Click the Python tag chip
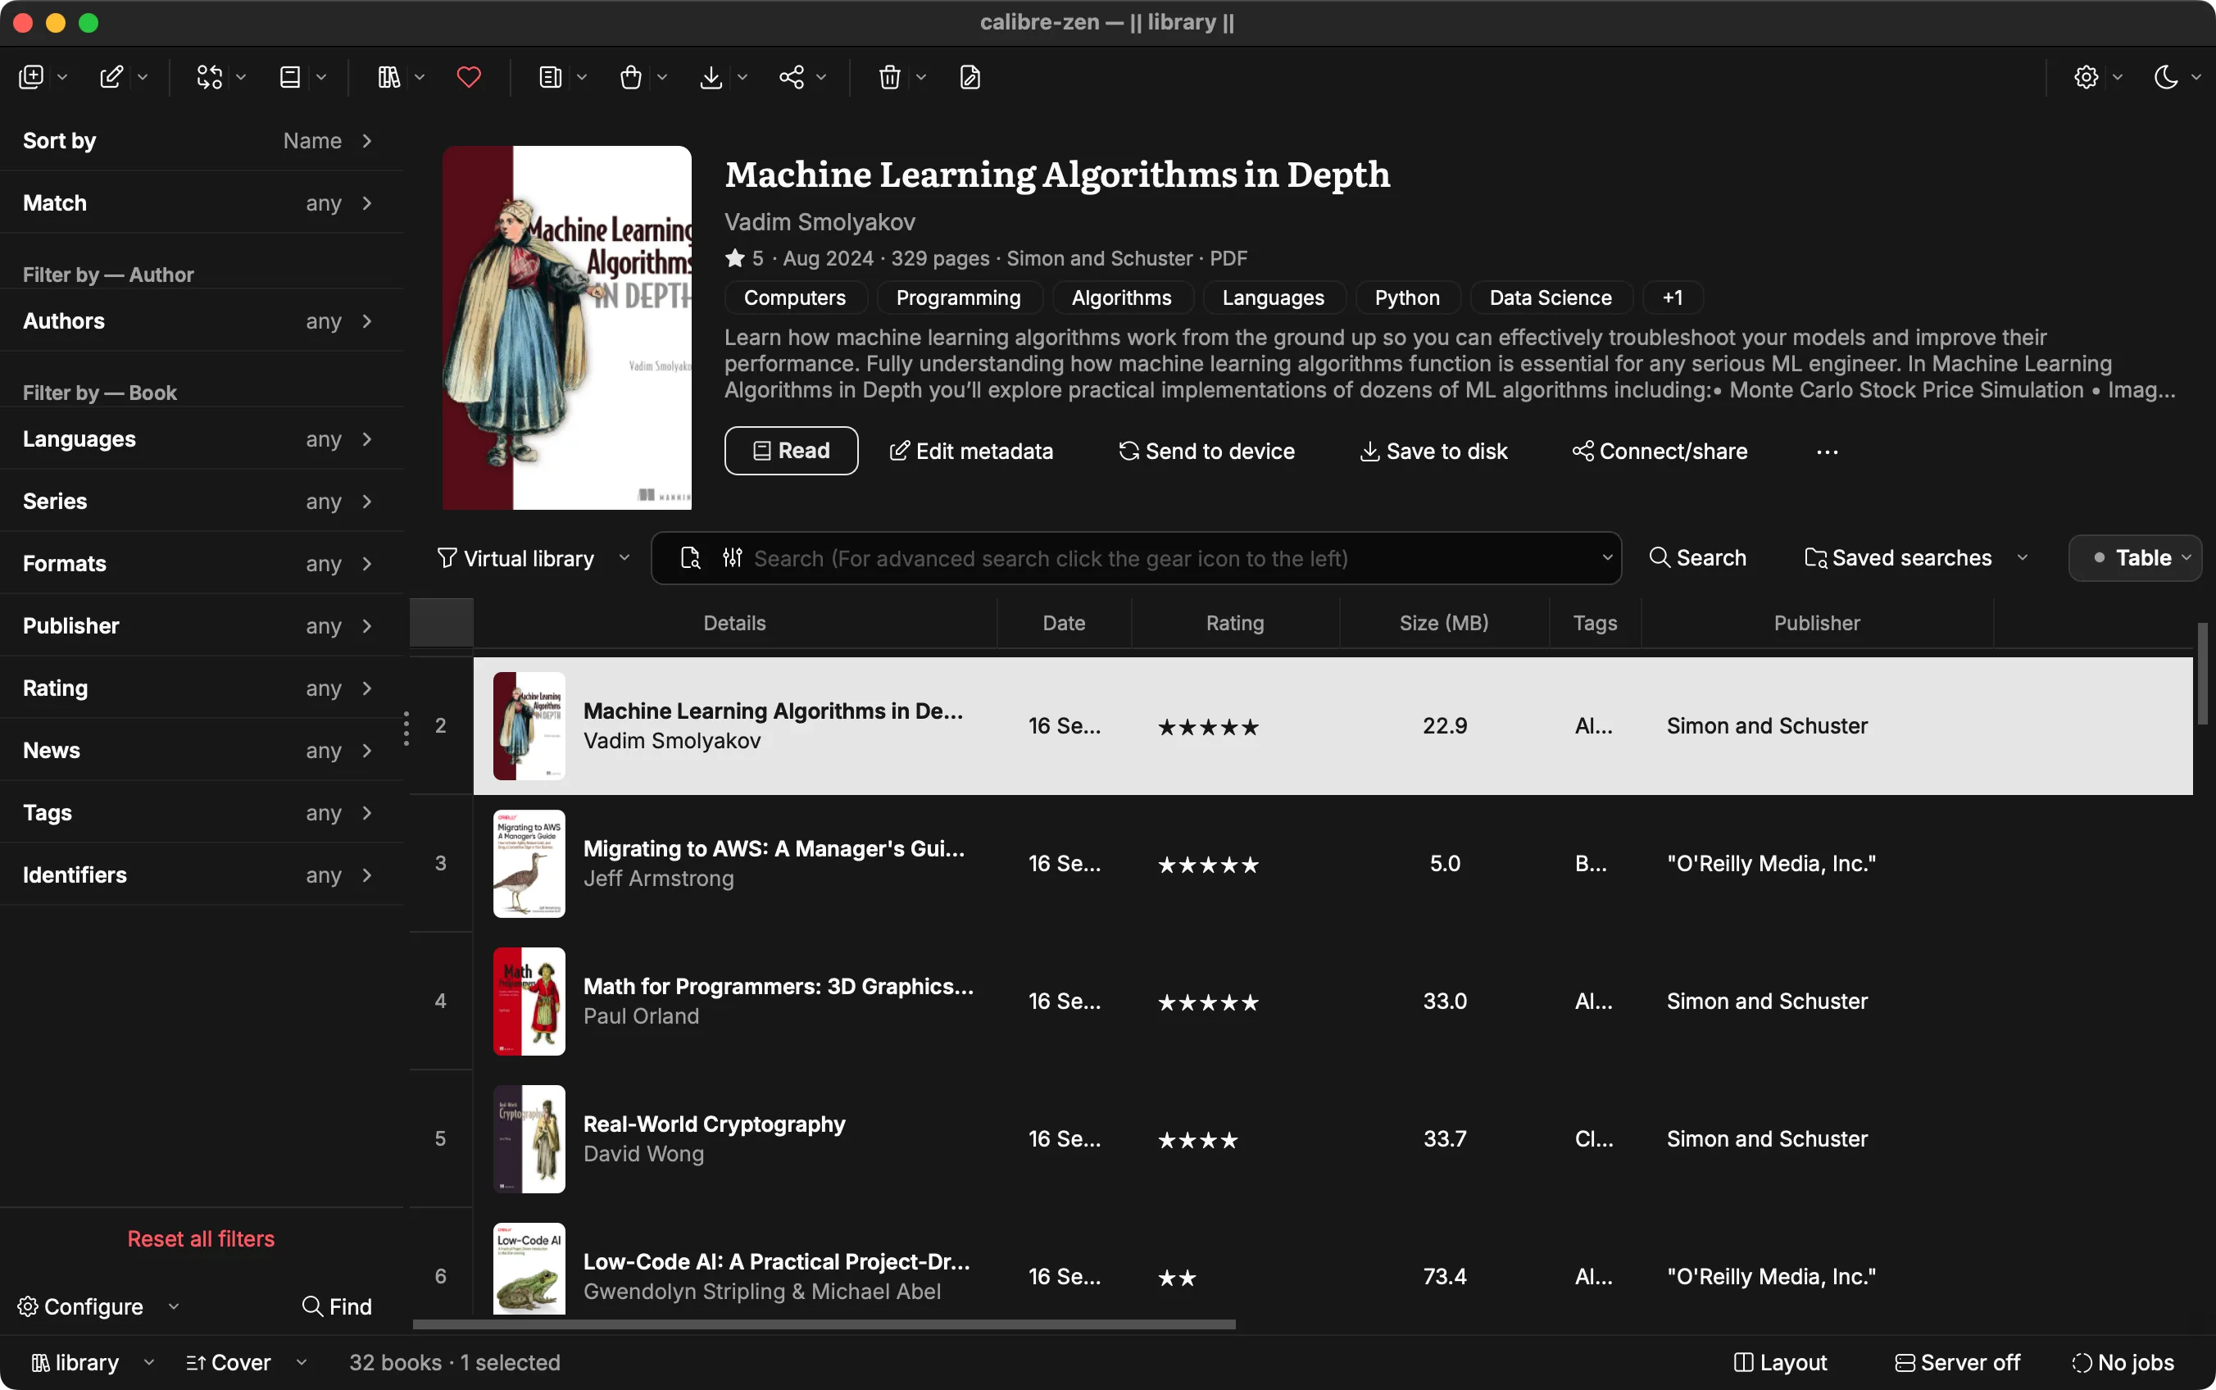 coord(1406,298)
